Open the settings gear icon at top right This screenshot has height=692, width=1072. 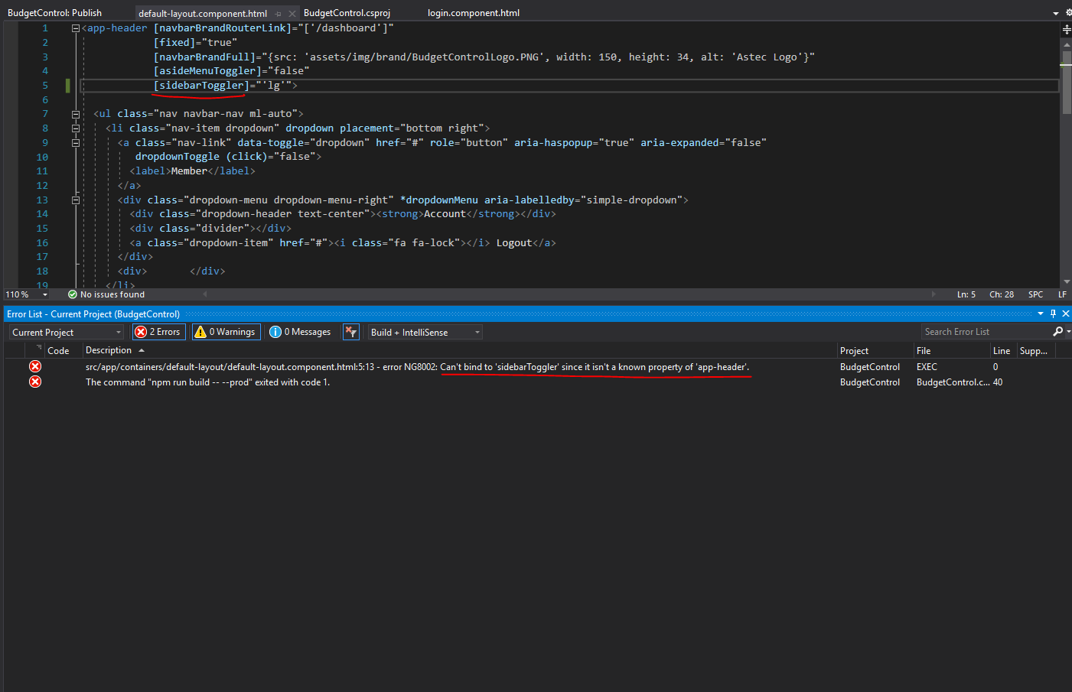point(1067,12)
